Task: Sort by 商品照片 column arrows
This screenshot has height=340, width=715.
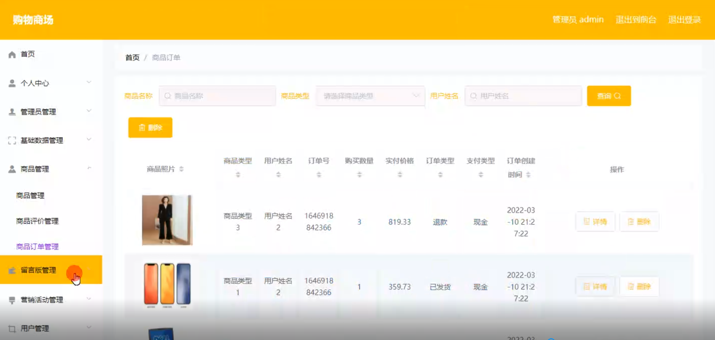Action: 181,169
